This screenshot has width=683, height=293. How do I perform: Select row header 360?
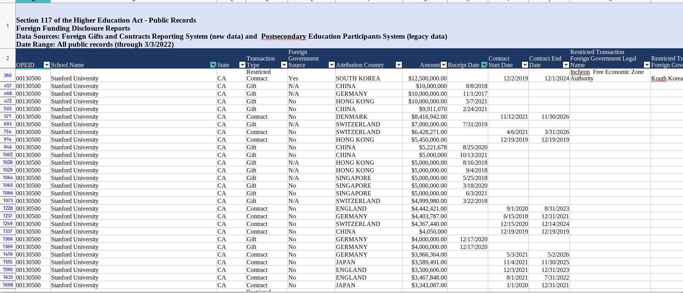(x=8, y=75)
